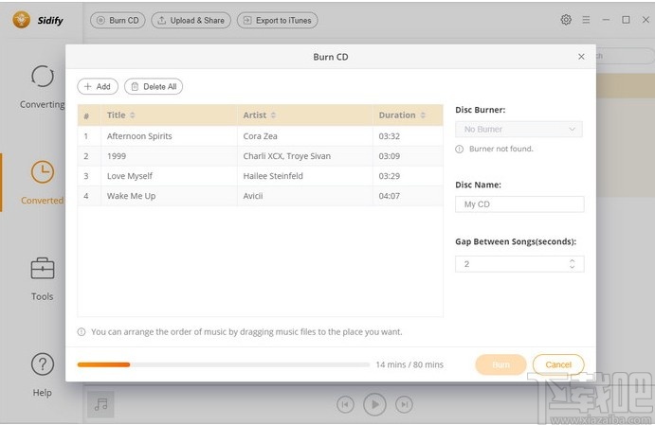Click the Cancel button

click(558, 364)
